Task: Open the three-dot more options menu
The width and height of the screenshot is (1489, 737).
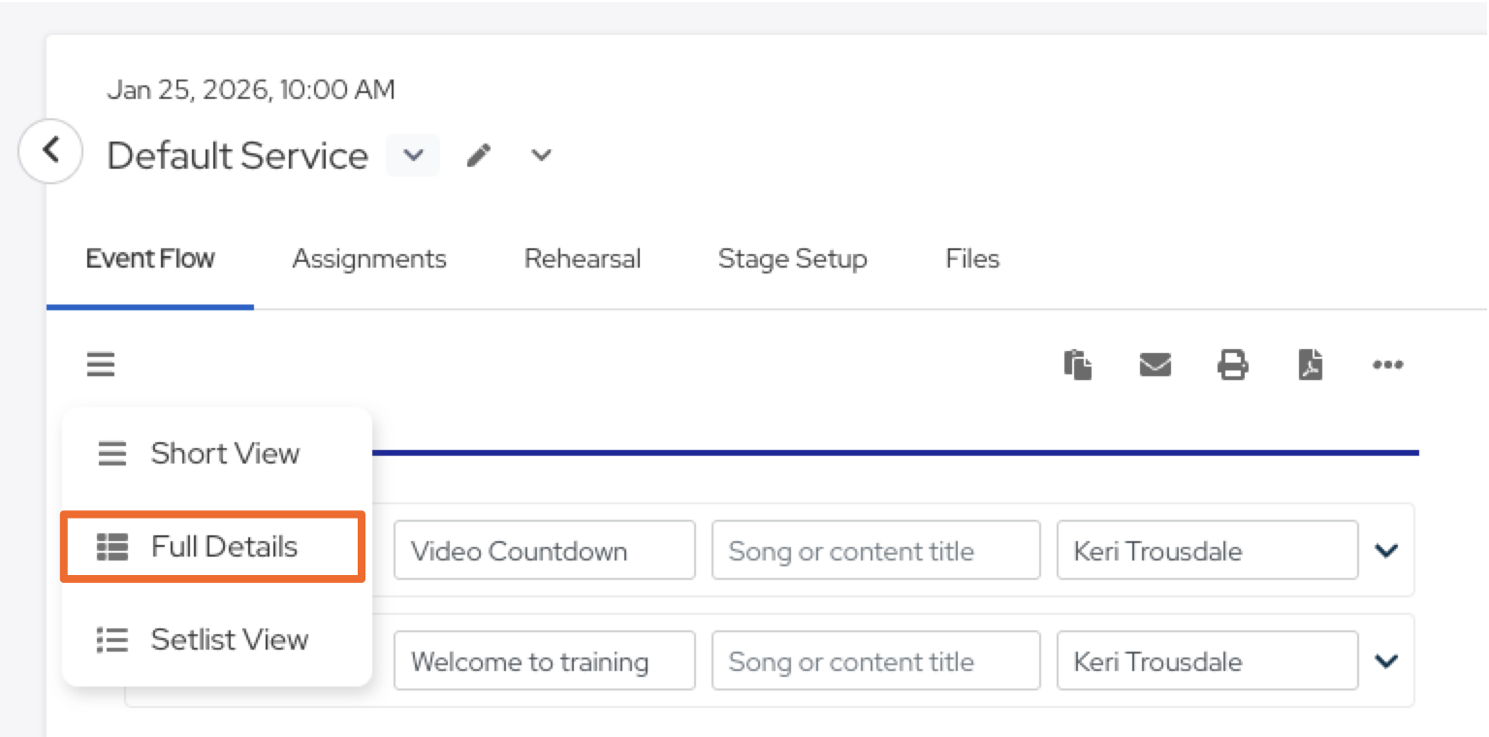Action: 1388,365
